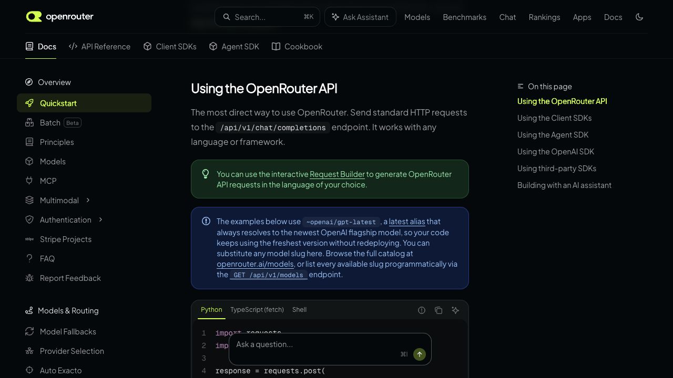Viewport: 673px width, 378px height.
Task: Open Chat in top navigation
Action: point(507,17)
